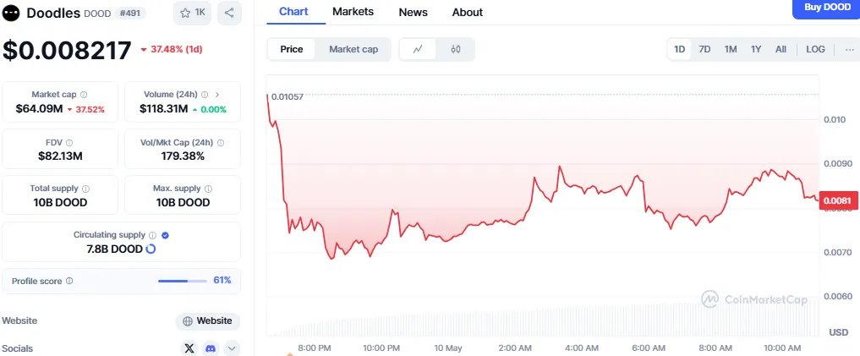Open the chart more options menu
This screenshot has height=356, width=860.
point(849,49)
